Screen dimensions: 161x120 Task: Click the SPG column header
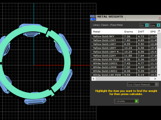[x=153, y=32]
